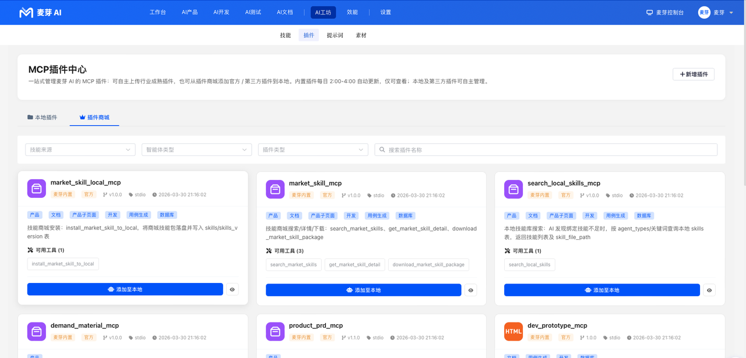Open market_skill_local_mcp plugin icon
The image size is (746, 358).
[x=37, y=189]
